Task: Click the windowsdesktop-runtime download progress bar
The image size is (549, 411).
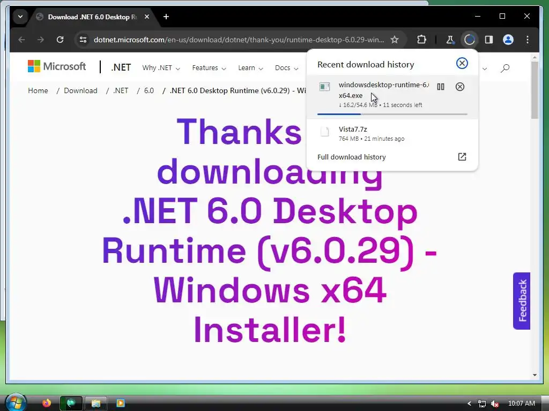Action: point(392,115)
